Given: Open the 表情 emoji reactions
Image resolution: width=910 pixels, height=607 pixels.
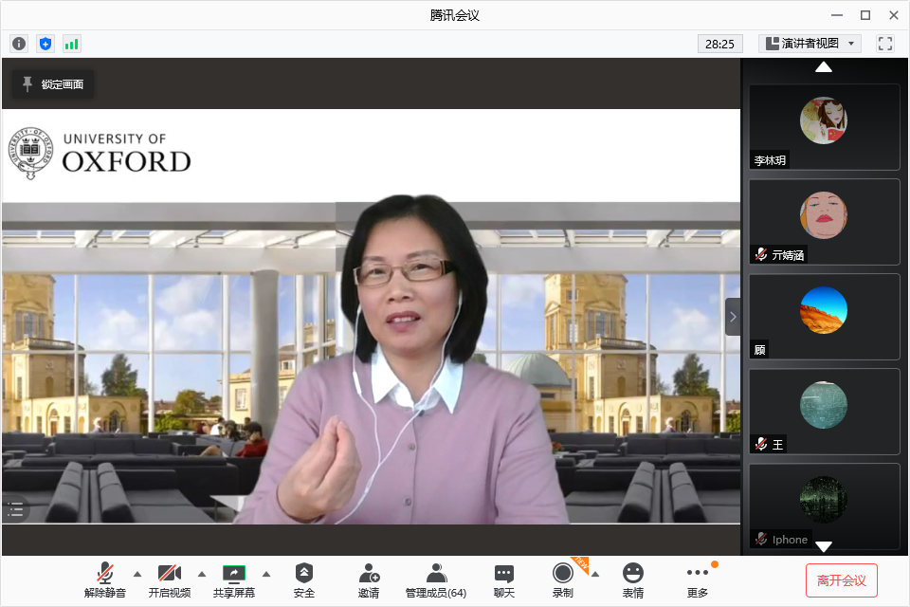Looking at the screenshot, I should pyautogui.click(x=632, y=579).
